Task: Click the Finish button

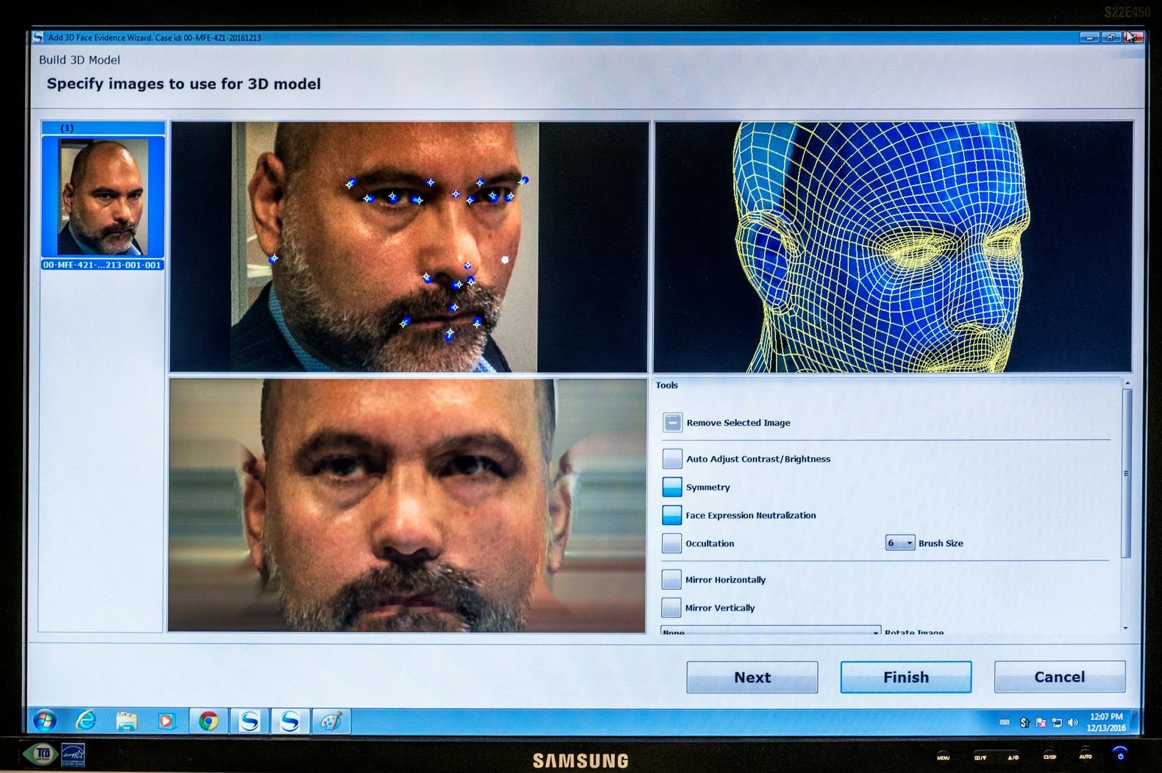Action: click(905, 677)
